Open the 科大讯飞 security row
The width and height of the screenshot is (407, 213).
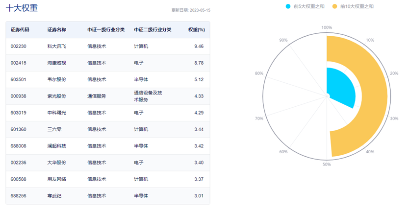56,47
